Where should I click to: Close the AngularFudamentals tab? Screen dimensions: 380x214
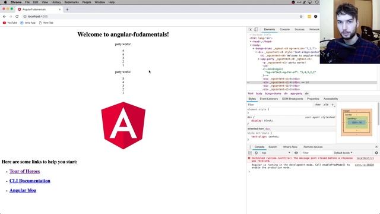[59, 10]
